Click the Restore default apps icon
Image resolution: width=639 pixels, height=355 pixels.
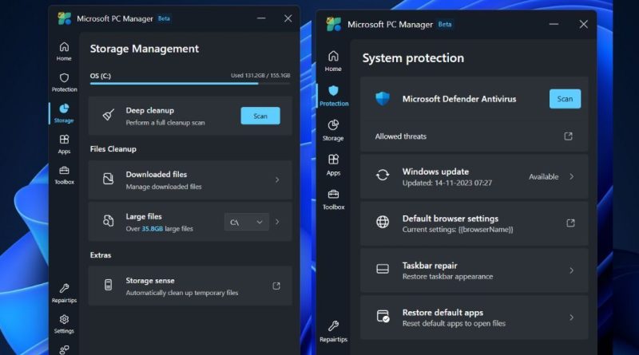pos(383,316)
